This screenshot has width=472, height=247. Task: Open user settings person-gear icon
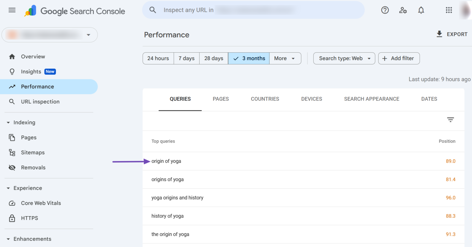coord(403,10)
